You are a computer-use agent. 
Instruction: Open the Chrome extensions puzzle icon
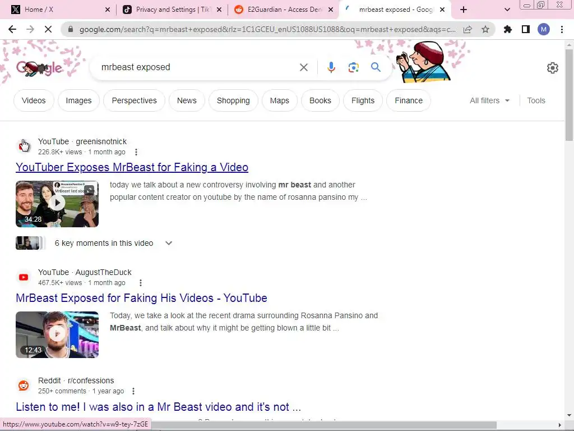point(508,29)
